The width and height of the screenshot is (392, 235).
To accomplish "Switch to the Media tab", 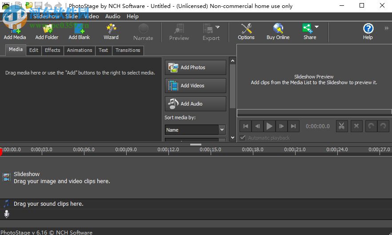I will coord(16,49).
